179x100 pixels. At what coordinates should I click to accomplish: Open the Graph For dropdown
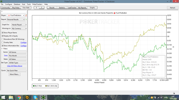point(19,25)
